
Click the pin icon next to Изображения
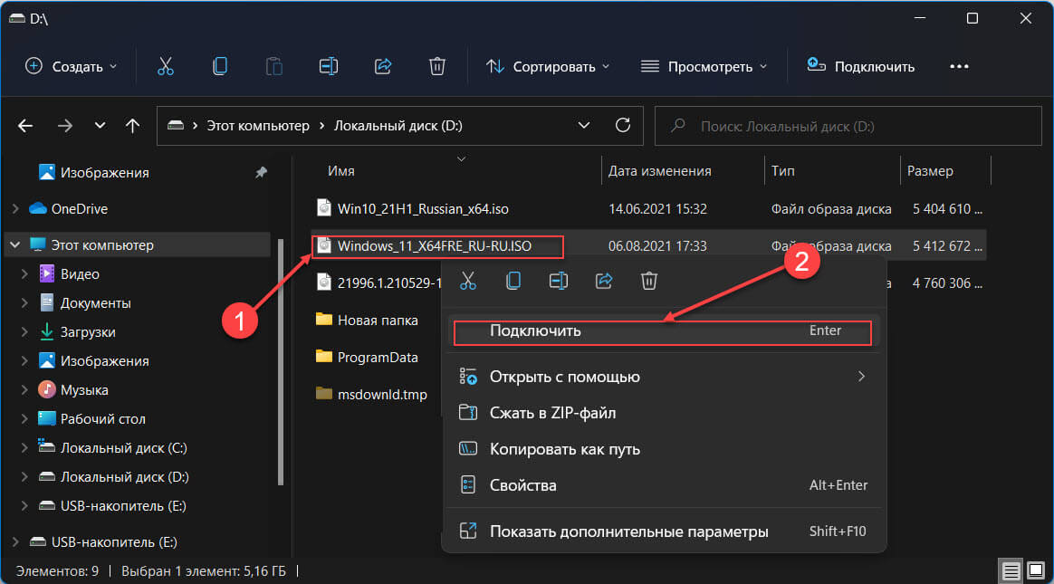click(x=262, y=173)
